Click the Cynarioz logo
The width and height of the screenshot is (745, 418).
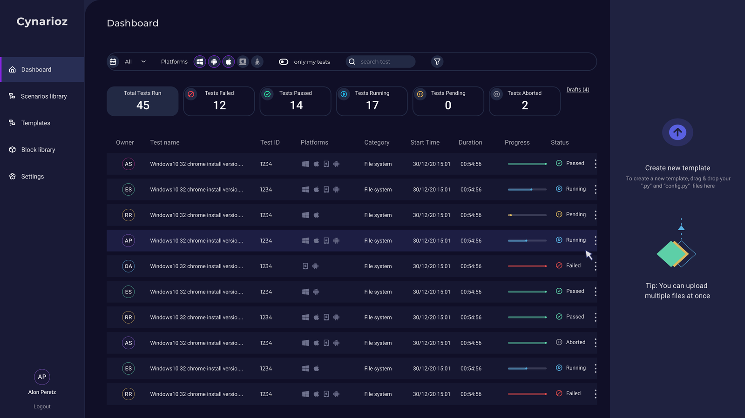tap(42, 21)
